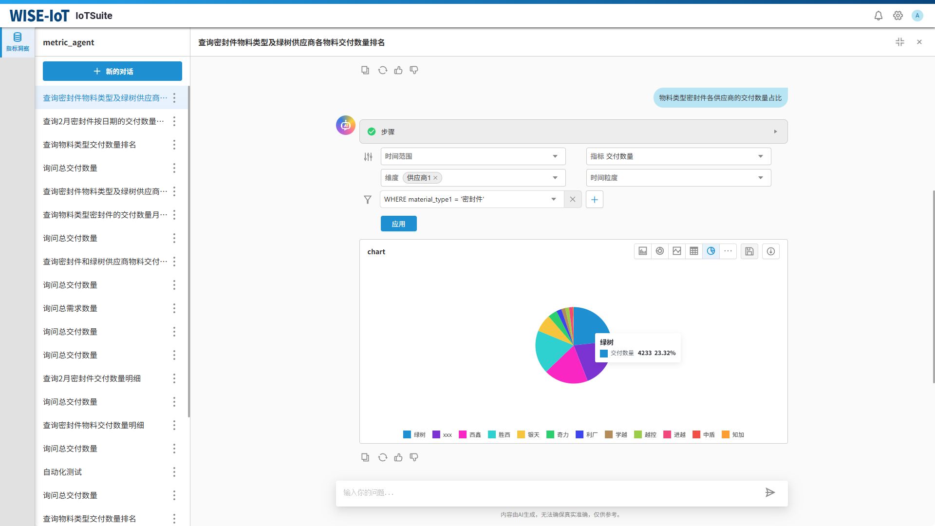Toggle 银天 series in chart legend
The height and width of the screenshot is (526, 935).
pyautogui.click(x=528, y=434)
